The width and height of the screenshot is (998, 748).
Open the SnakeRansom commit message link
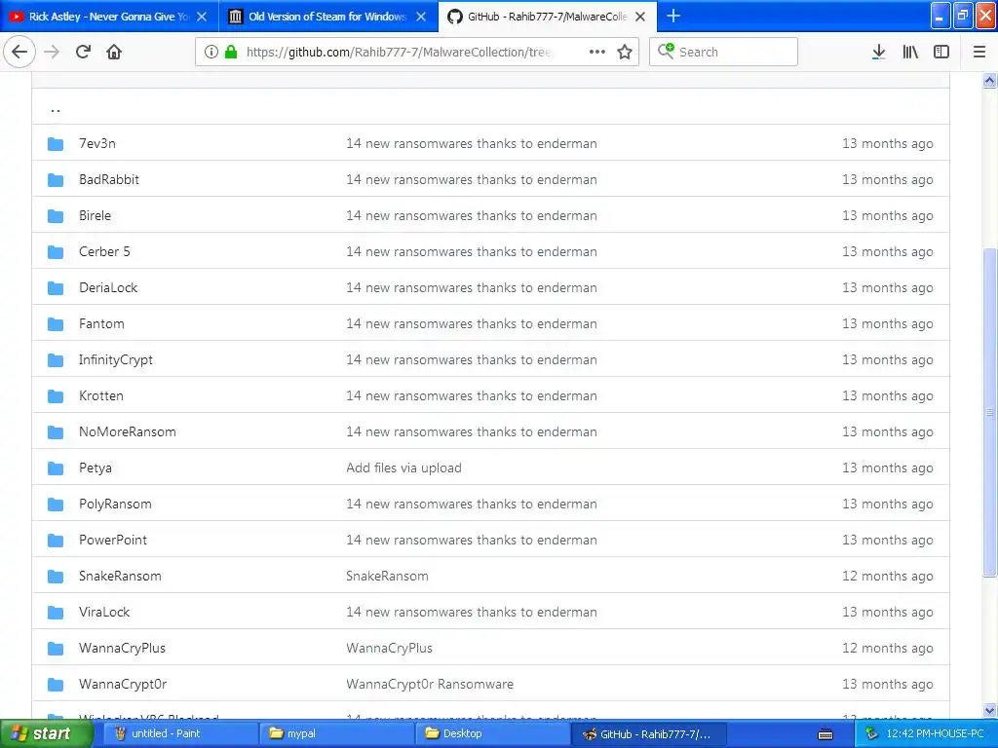pos(387,577)
